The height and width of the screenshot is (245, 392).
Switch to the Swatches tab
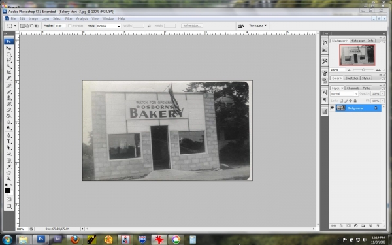click(x=351, y=78)
